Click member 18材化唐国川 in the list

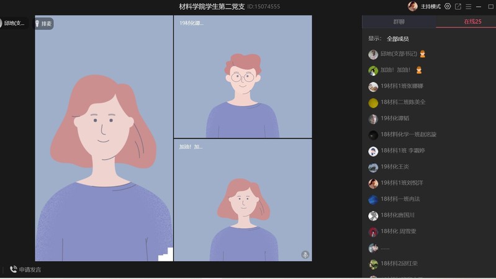[x=397, y=216]
